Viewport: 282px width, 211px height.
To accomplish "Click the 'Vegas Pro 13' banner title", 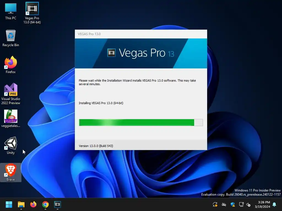I will [x=147, y=53].
